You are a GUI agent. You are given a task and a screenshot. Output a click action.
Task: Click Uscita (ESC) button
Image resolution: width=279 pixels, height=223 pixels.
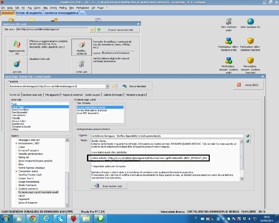tap(248, 85)
